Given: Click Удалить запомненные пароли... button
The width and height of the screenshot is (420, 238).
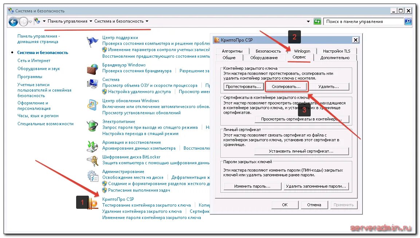Looking at the screenshot, I should [x=316, y=186].
